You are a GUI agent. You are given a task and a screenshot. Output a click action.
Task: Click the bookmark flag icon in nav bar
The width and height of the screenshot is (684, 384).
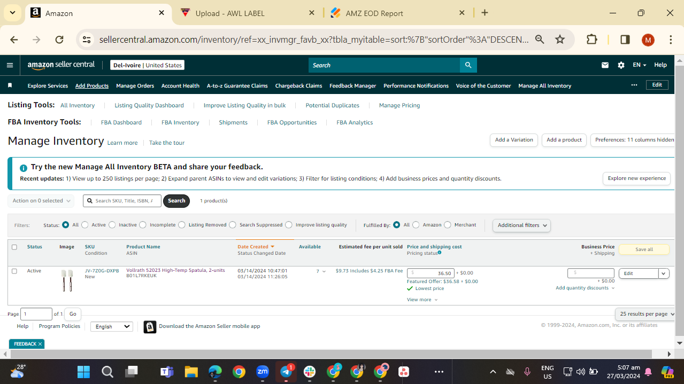[10, 85]
